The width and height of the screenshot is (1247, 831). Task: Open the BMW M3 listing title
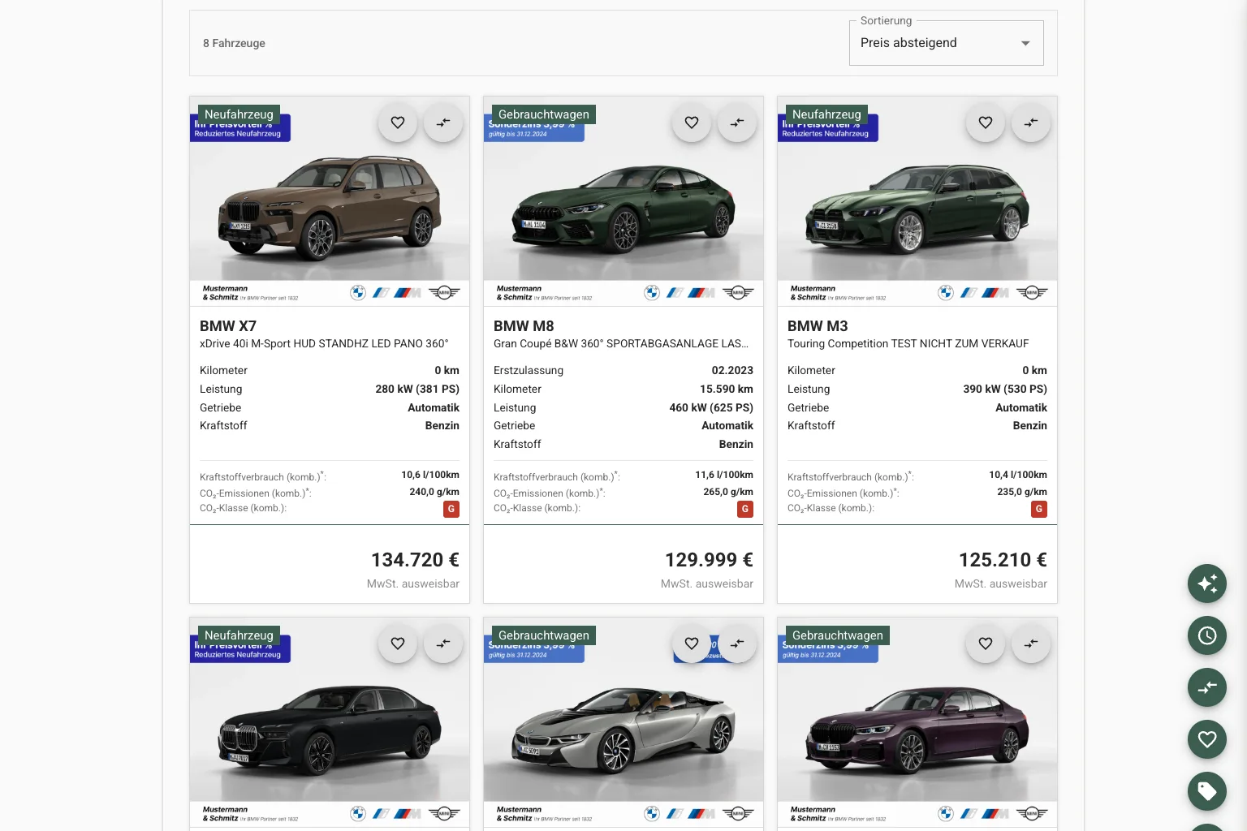click(x=818, y=326)
